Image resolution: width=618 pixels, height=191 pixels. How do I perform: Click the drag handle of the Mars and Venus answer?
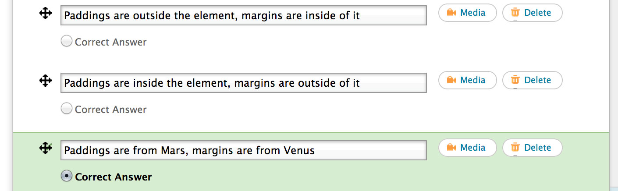[x=46, y=148]
